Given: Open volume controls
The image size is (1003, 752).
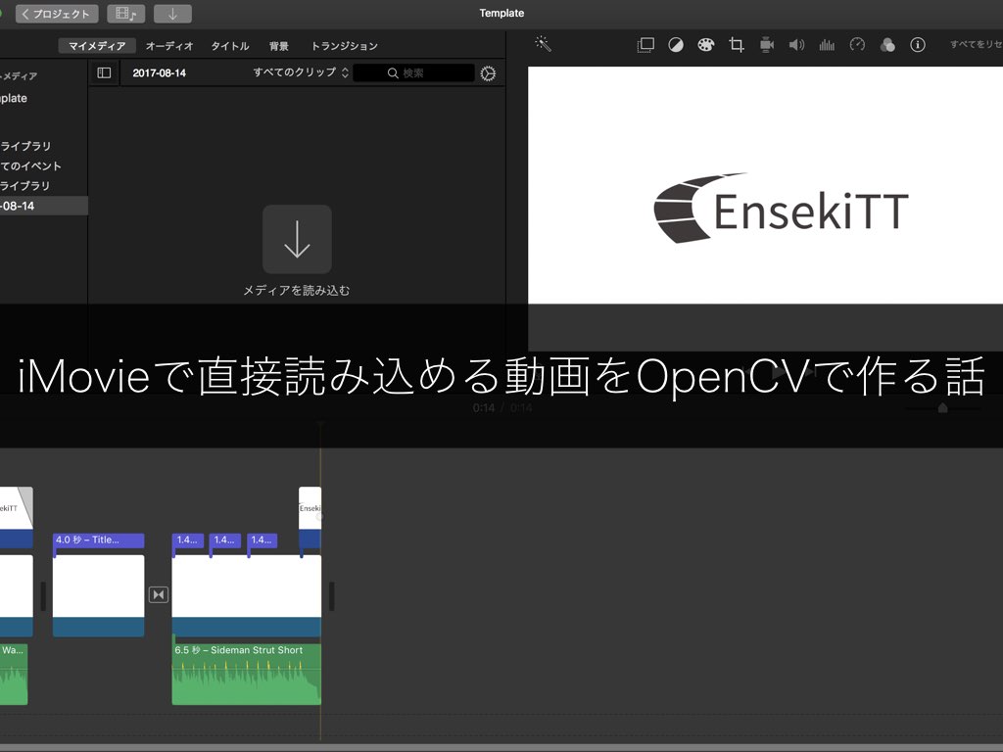Looking at the screenshot, I should [x=796, y=45].
